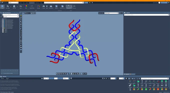Open the notifications bell icon
Viewport: 170px width, 93px height.
[92, 2]
